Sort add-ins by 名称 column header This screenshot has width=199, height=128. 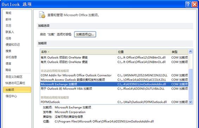coord(78,52)
